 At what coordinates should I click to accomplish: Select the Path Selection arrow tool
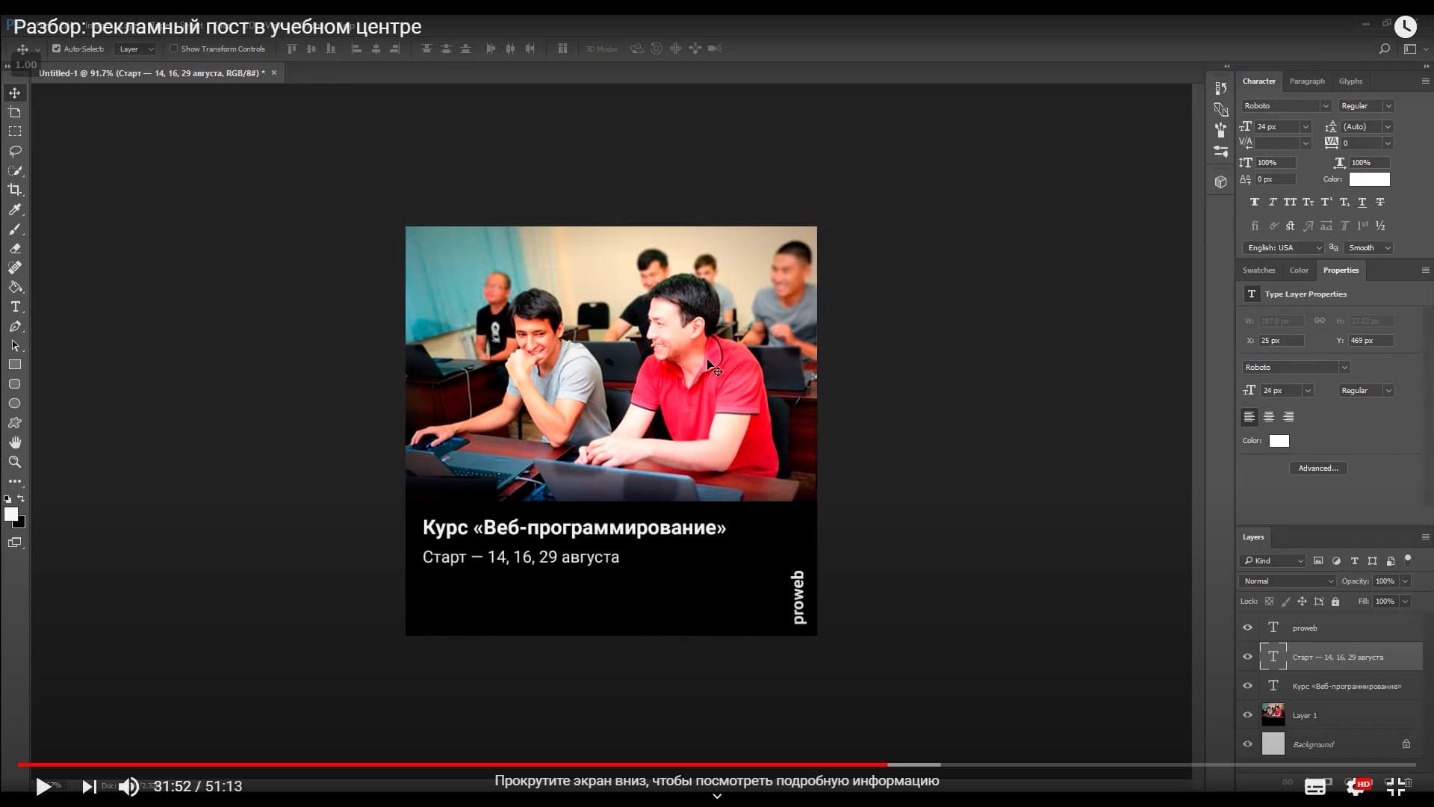pyautogui.click(x=15, y=346)
